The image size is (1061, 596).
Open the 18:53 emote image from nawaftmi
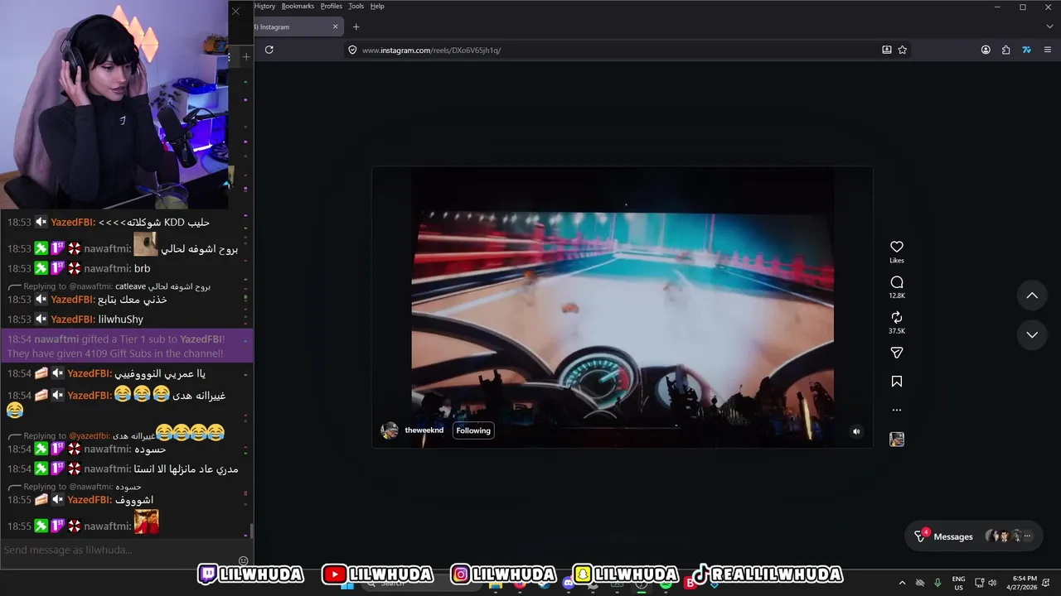146,244
